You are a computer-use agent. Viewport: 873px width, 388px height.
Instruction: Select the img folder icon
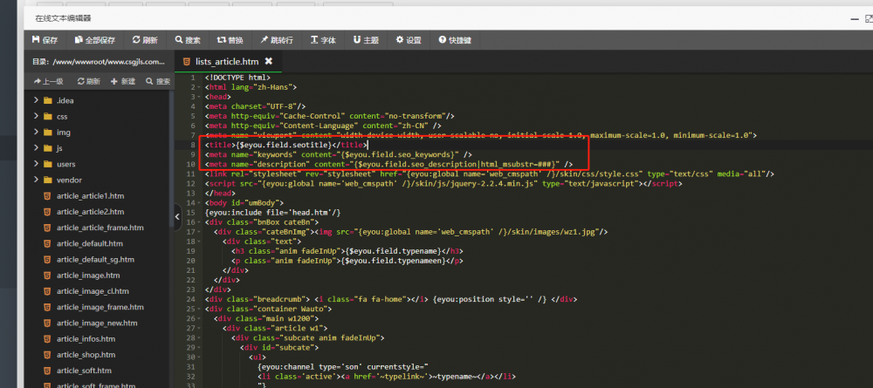47,132
